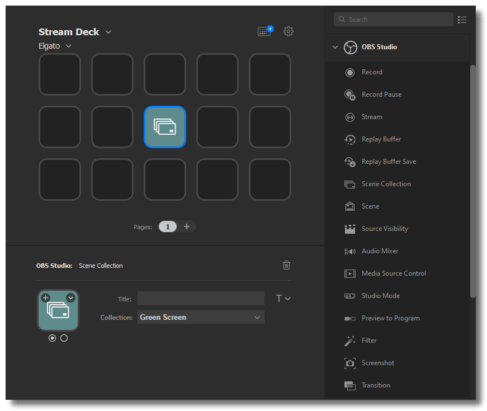The image size is (487, 411).
Task: Collapse the OBS Studio category chevron
Action: point(335,47)
